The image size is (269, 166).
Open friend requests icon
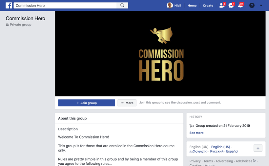coord(222,5)
